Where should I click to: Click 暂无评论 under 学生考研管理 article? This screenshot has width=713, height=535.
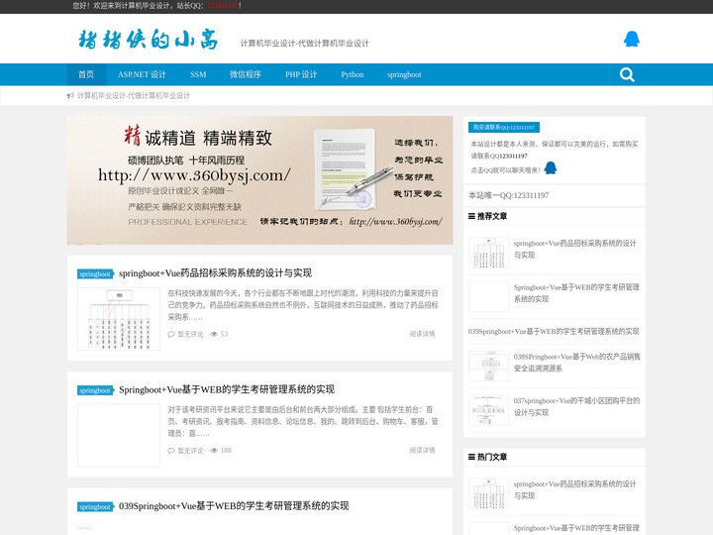click(x=190, y=451)
